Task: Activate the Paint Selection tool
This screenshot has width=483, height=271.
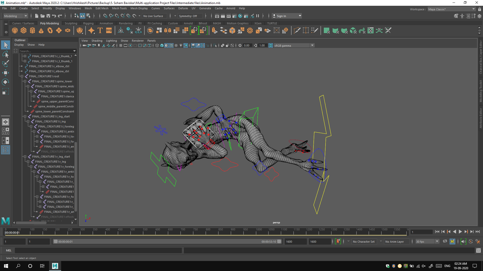Action: tap(6, 63)
